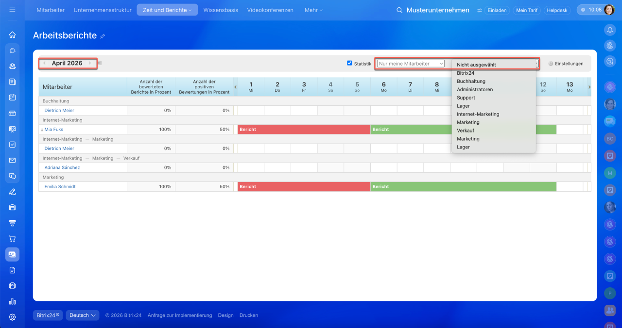Open the home icon in left sidebar
The height and width of the screenshot is (328, 622).
[12, 35]
